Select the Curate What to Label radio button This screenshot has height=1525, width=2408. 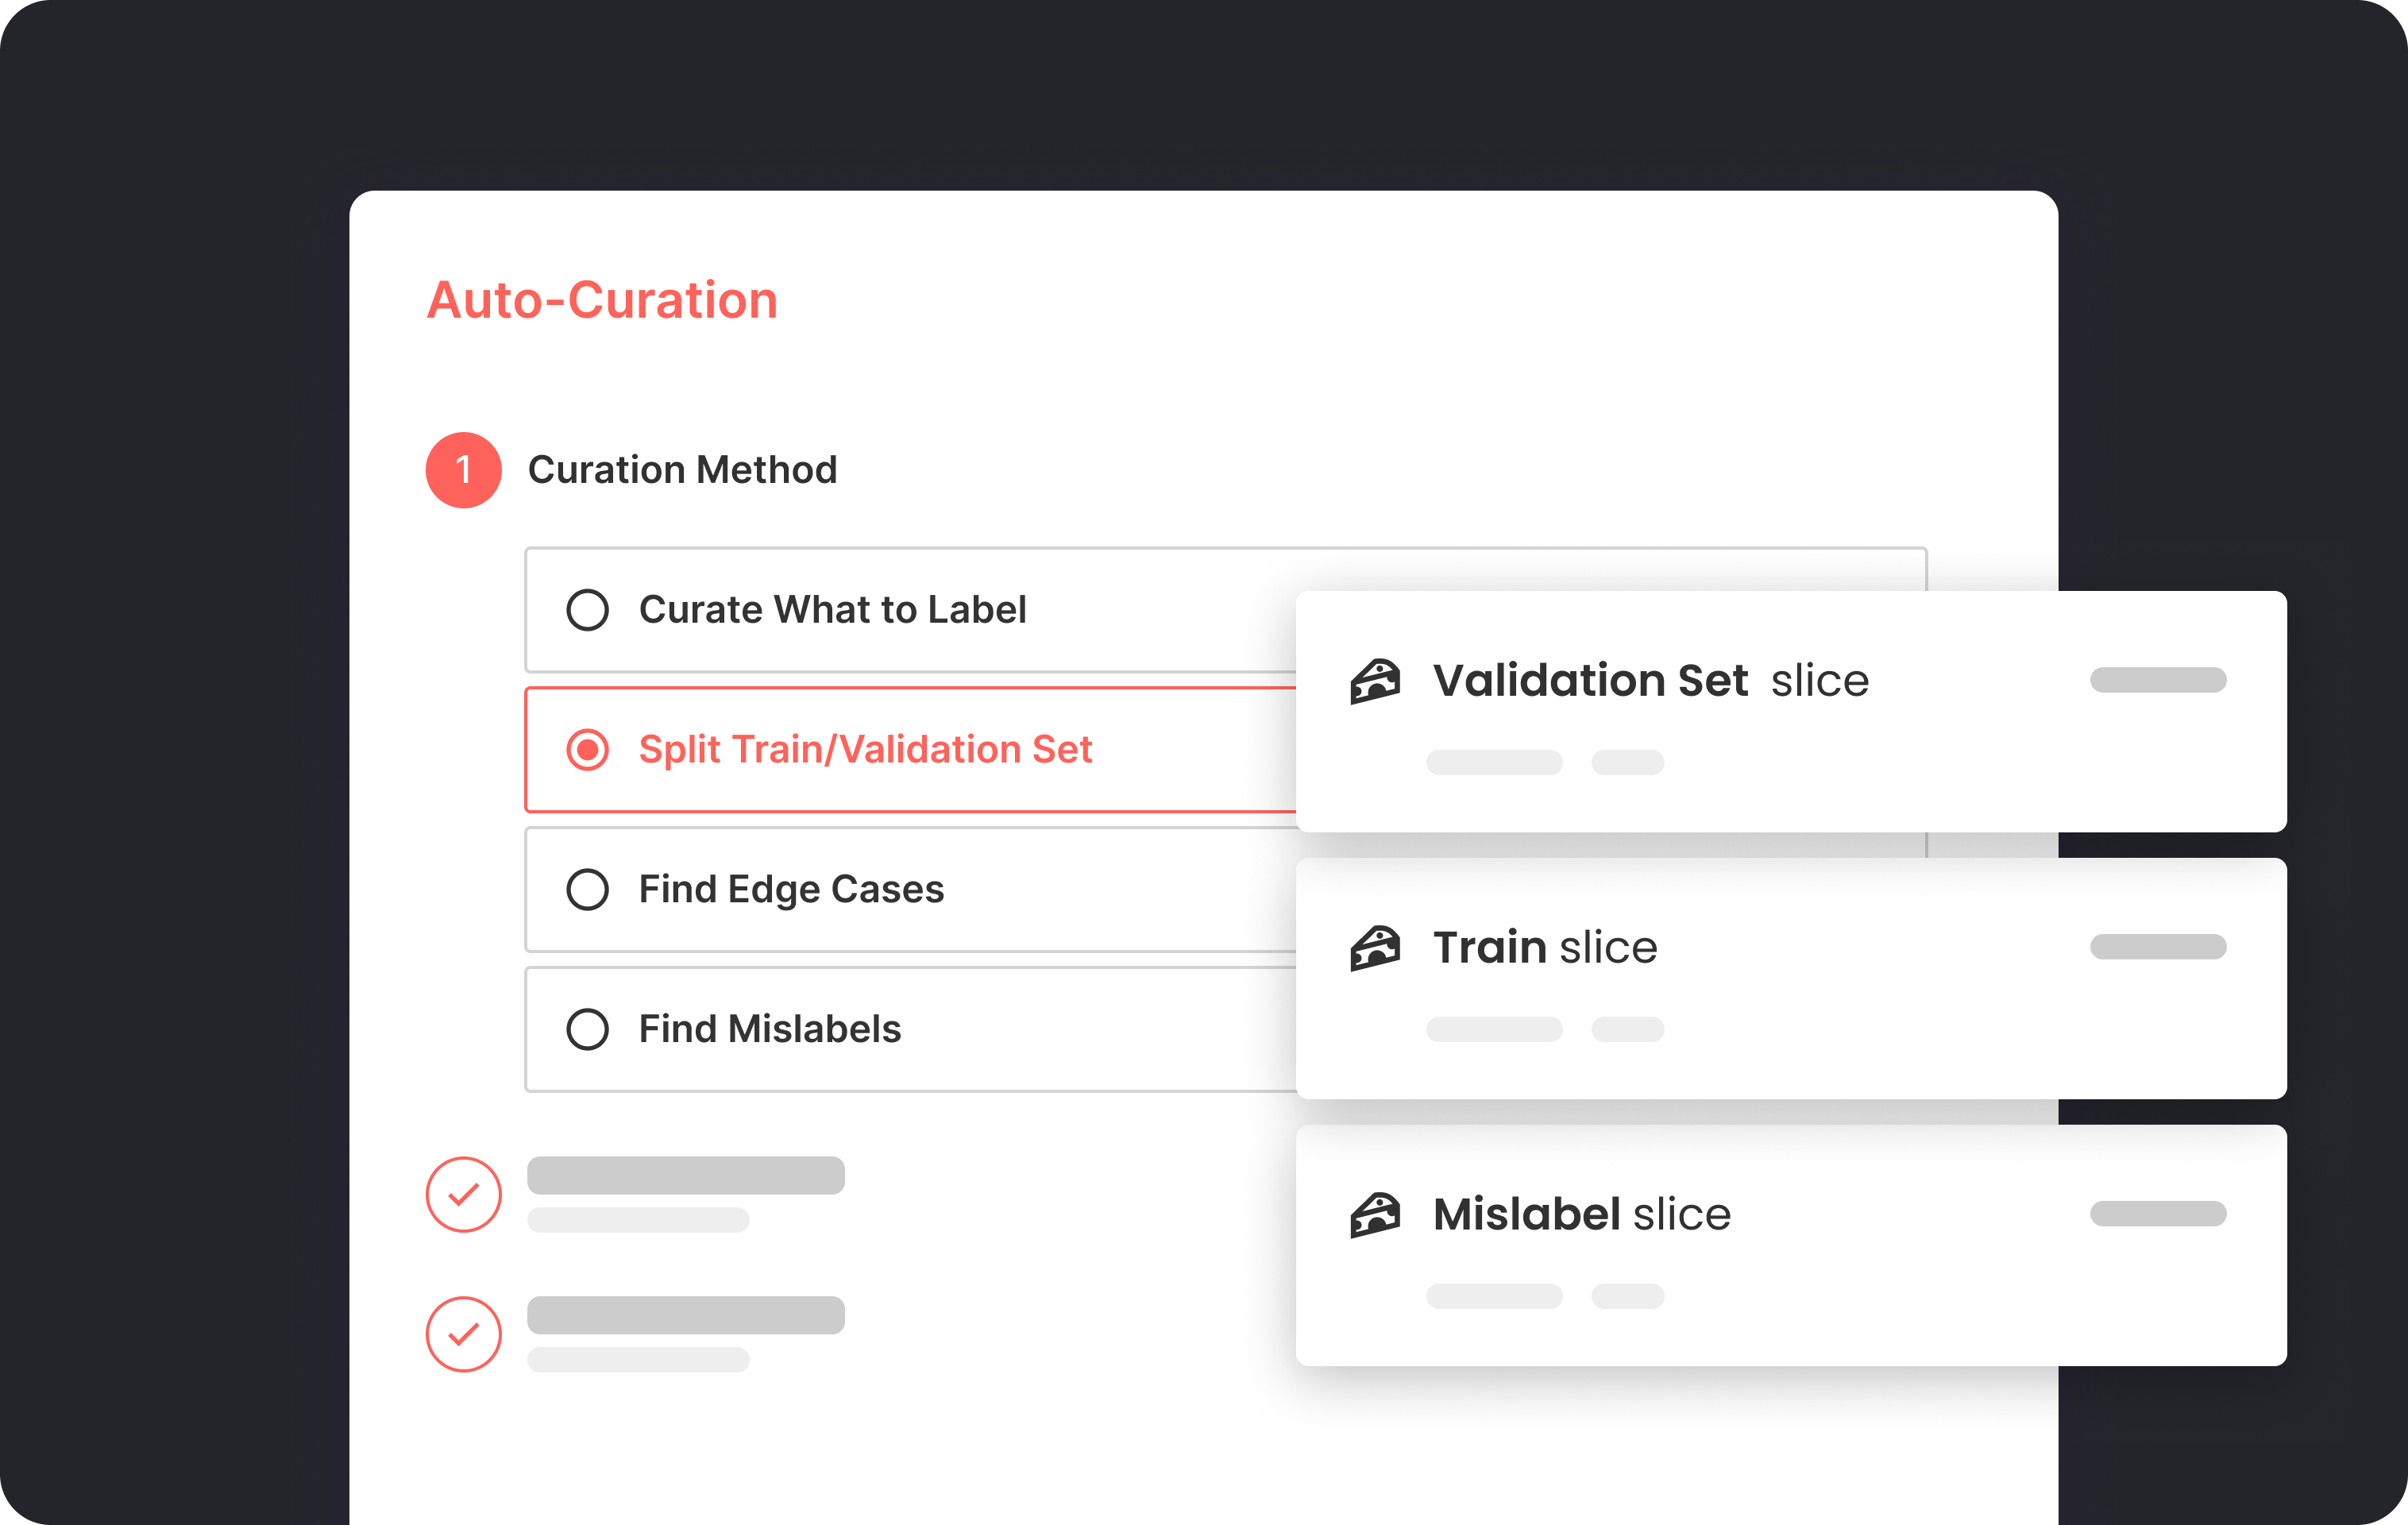tap(587, 610)
